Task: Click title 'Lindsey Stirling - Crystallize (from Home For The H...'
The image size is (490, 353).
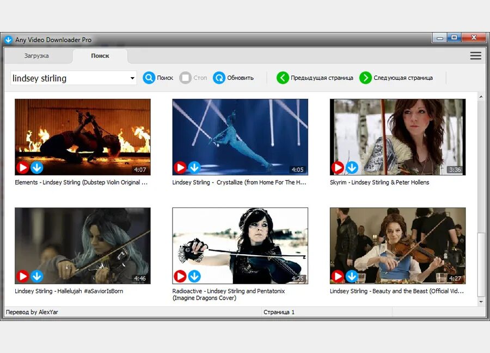Action: click(x=239, y=182)
